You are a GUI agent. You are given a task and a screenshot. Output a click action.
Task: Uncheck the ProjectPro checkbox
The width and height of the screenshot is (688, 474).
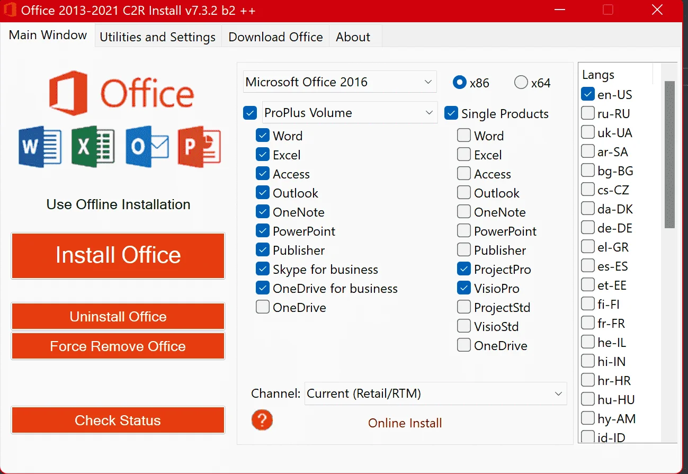[x=464, y=269]
